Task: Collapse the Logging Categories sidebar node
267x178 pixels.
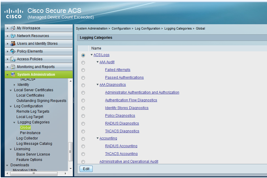Action: (x=14, y=122)
